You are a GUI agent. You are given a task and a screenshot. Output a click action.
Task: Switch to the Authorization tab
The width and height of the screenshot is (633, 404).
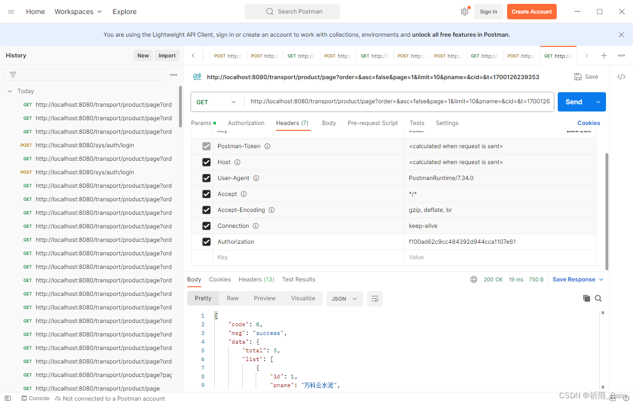[x=246, y=123]
